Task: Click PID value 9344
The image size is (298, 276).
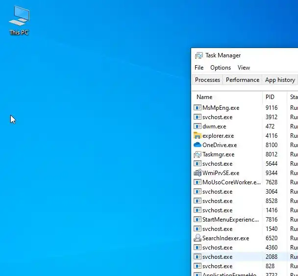Action: tap(272, 173)
